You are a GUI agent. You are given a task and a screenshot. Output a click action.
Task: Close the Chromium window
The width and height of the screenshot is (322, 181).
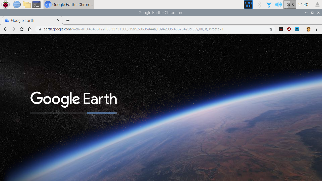click(x=318, y=13)
